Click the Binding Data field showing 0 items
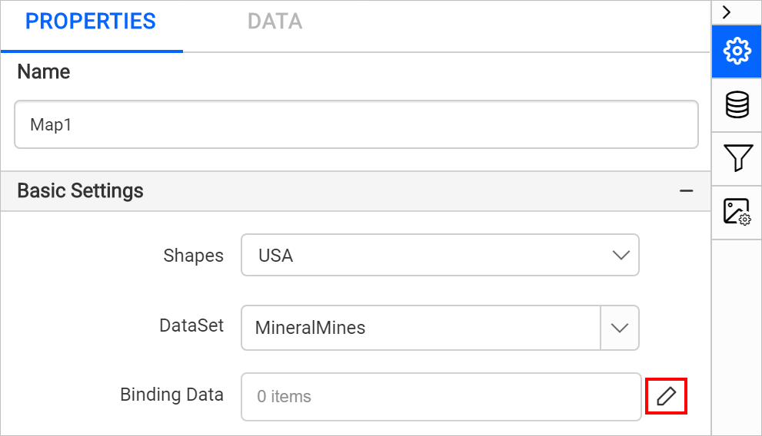 coord(441,397)
